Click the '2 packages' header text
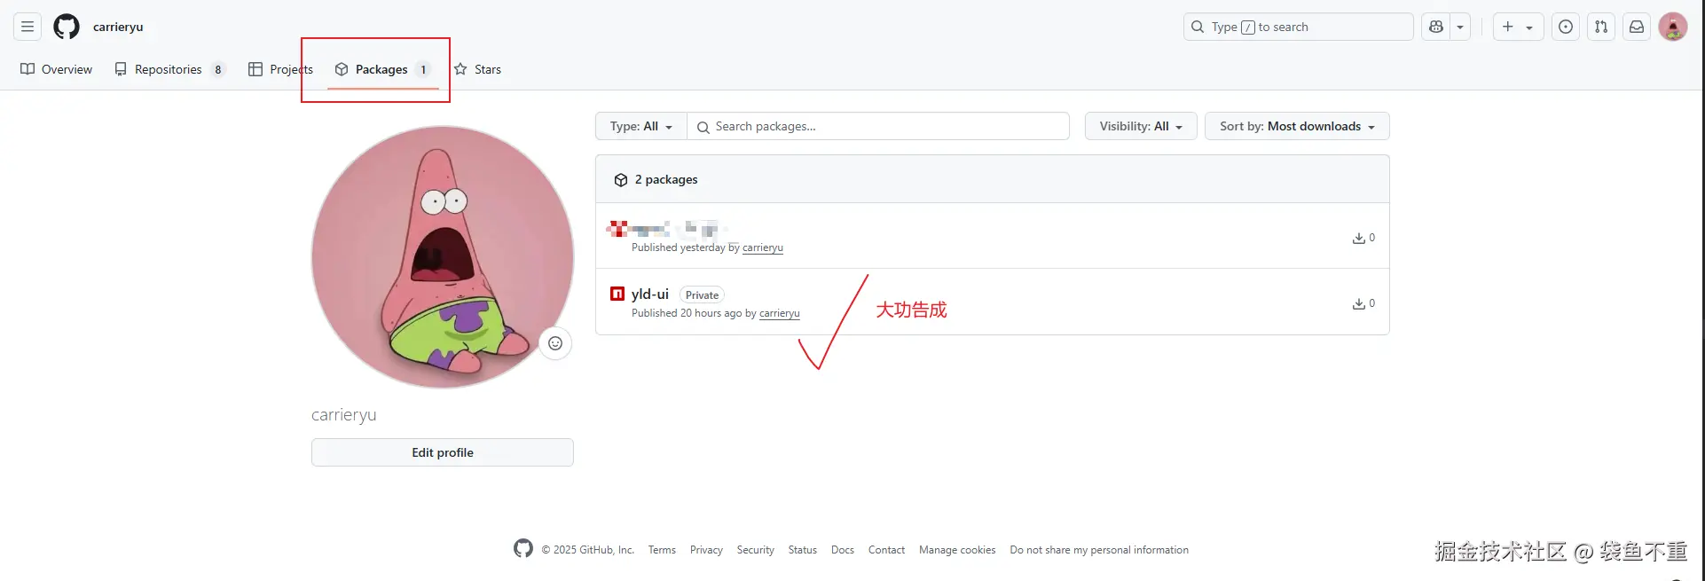The width and height of the screenshot is (1705, 581). click(666, 179)
